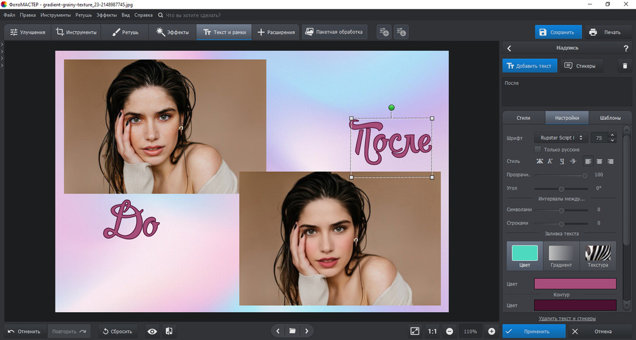Apply the italic text style
636x340 pixels.
point(551,161)
